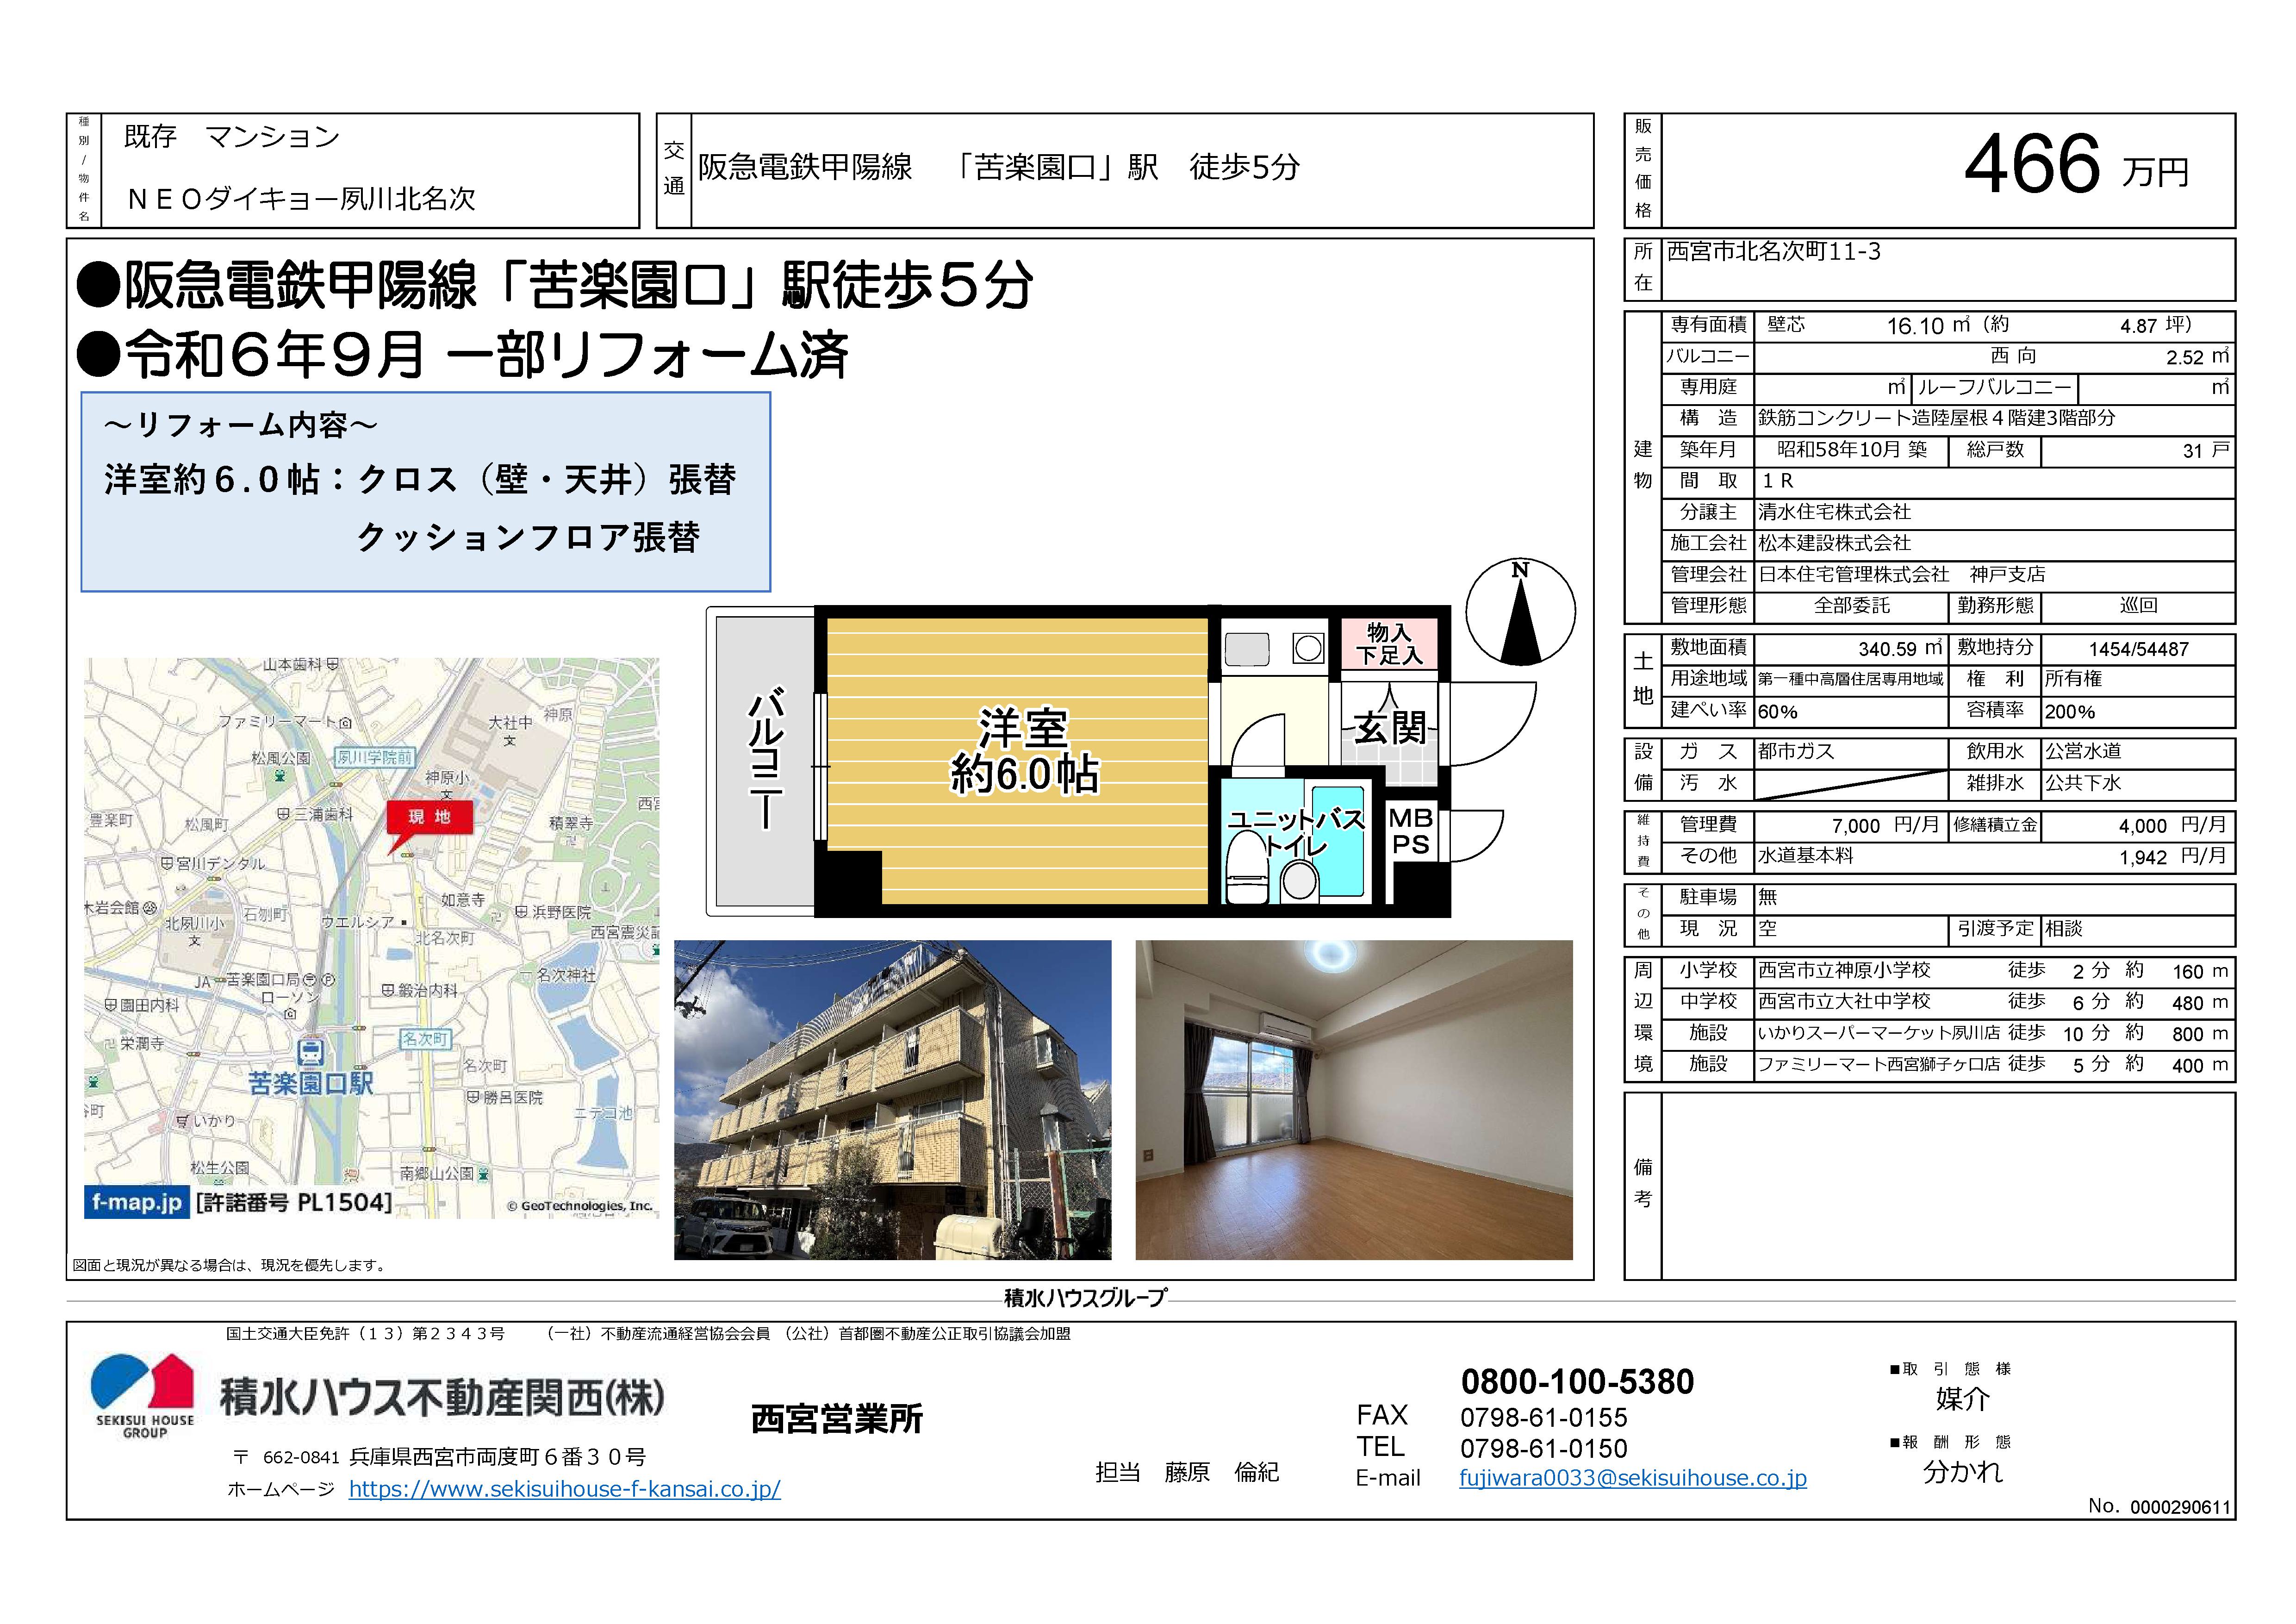Viewport: 2296px width, 1624px height.
Task: Open the sekisuihouse-f-kansai.co.jp homepage link
Action: coord(564,1489)
